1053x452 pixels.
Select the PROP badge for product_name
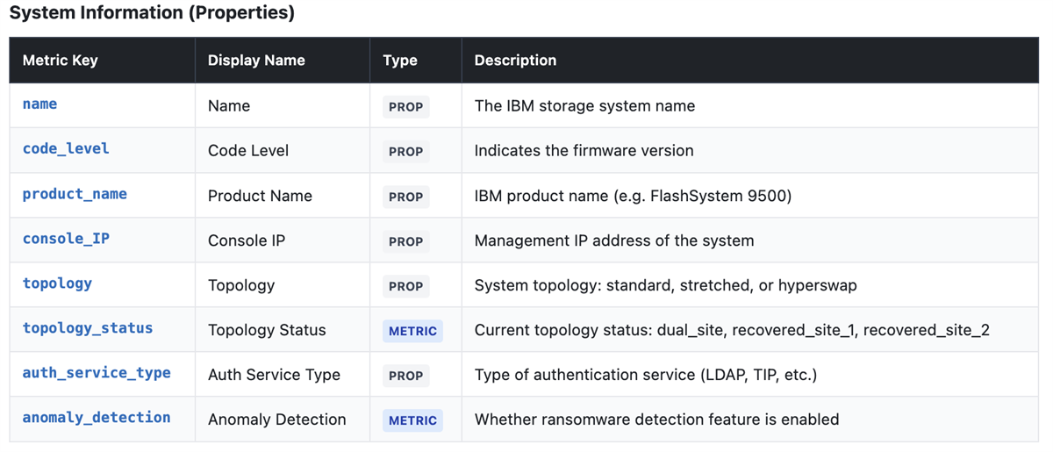pyautogui.click(x=406, y=197)
